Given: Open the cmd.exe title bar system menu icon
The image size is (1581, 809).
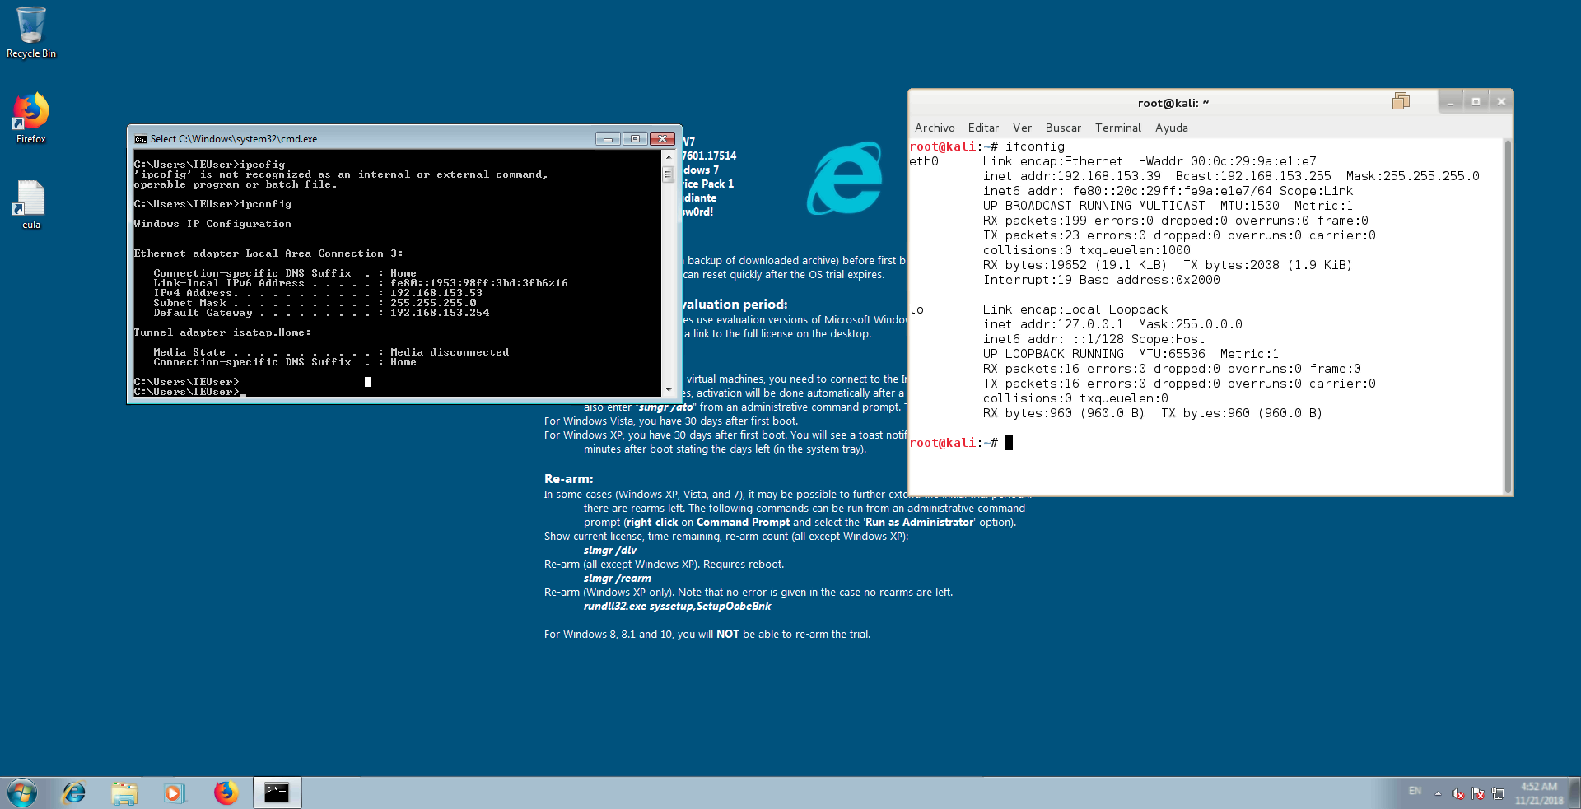Looking at the screenshot, I should 141,139.
